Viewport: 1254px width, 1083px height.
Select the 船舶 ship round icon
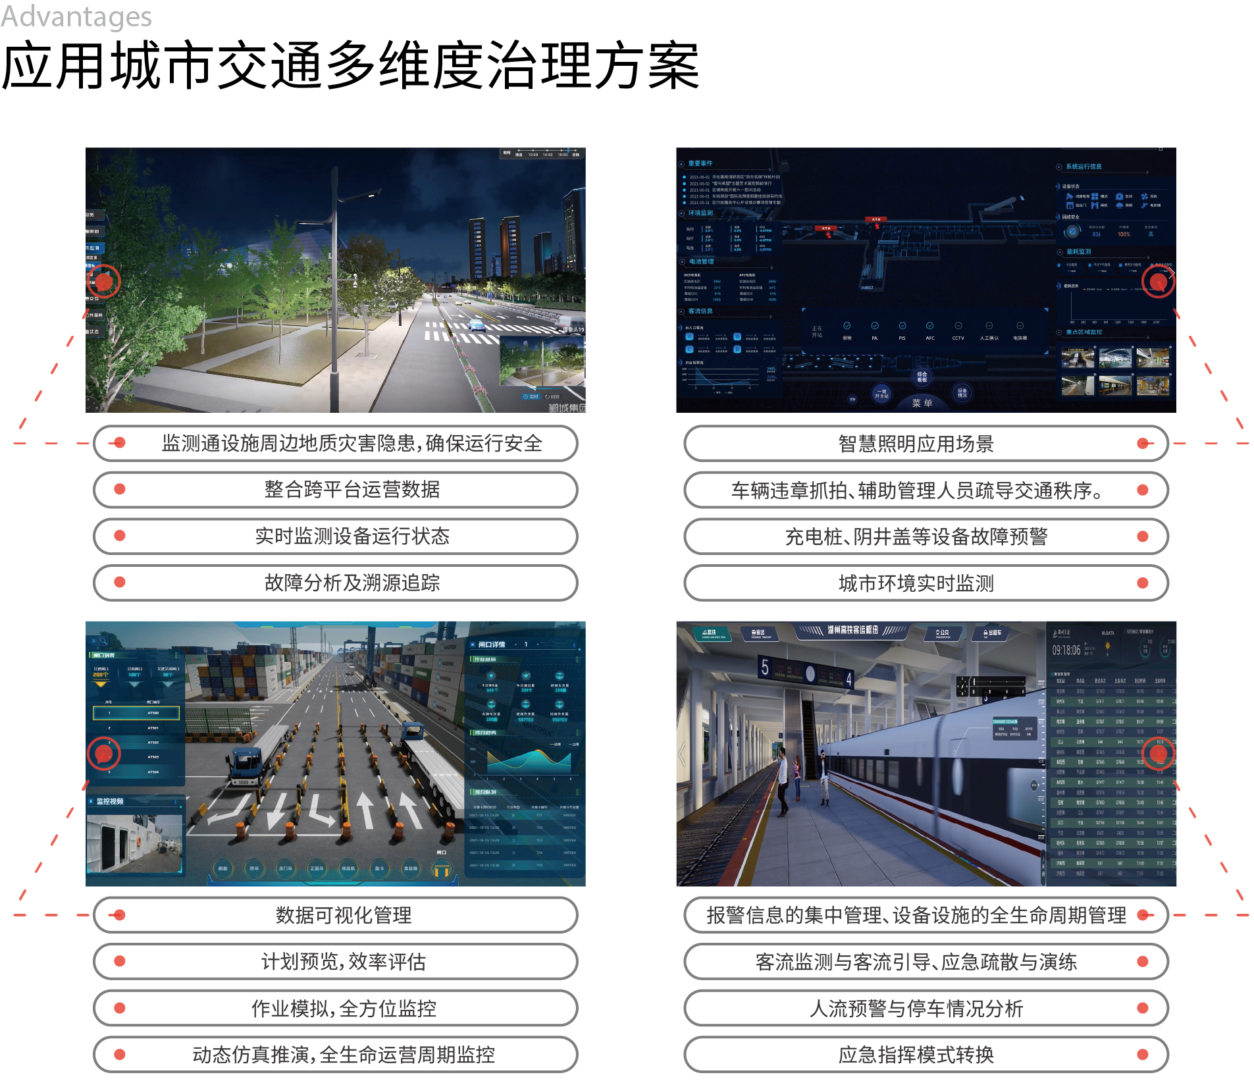pos(223,868)
